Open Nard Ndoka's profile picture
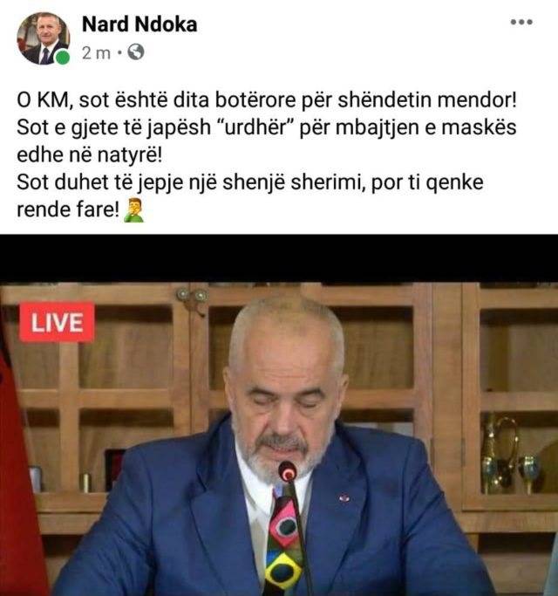The height and width of the screenshot is (596, 558). click(x=44, y=38)
